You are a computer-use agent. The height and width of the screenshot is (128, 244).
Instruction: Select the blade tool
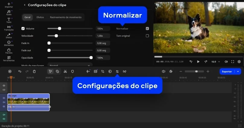click(57, 71)
